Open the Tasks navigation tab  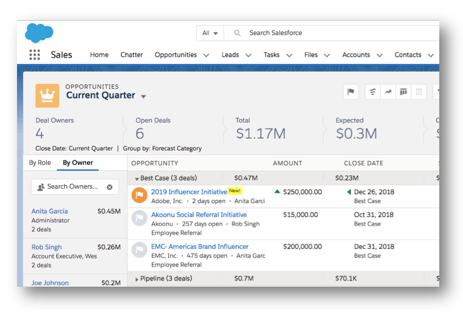[272, 55]
